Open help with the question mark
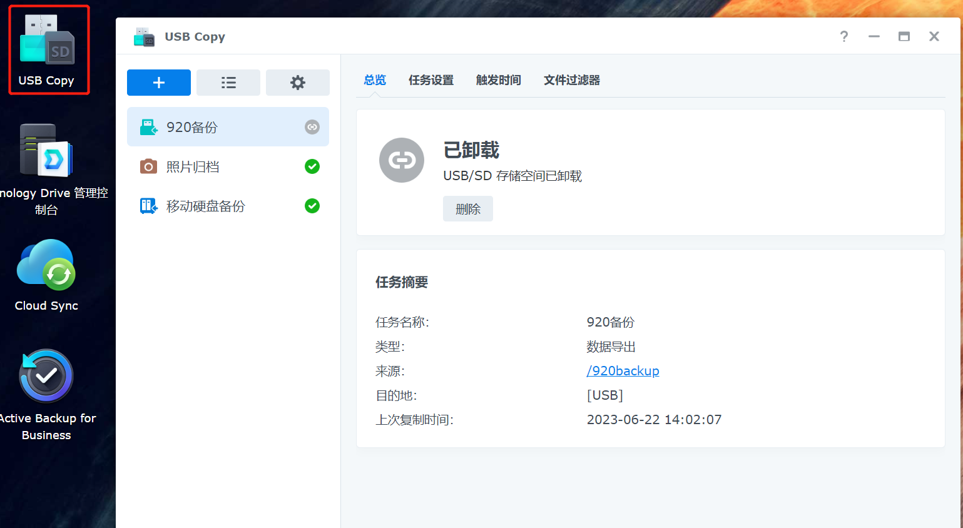This screenshot has width=963, height=528. point(844,37)
